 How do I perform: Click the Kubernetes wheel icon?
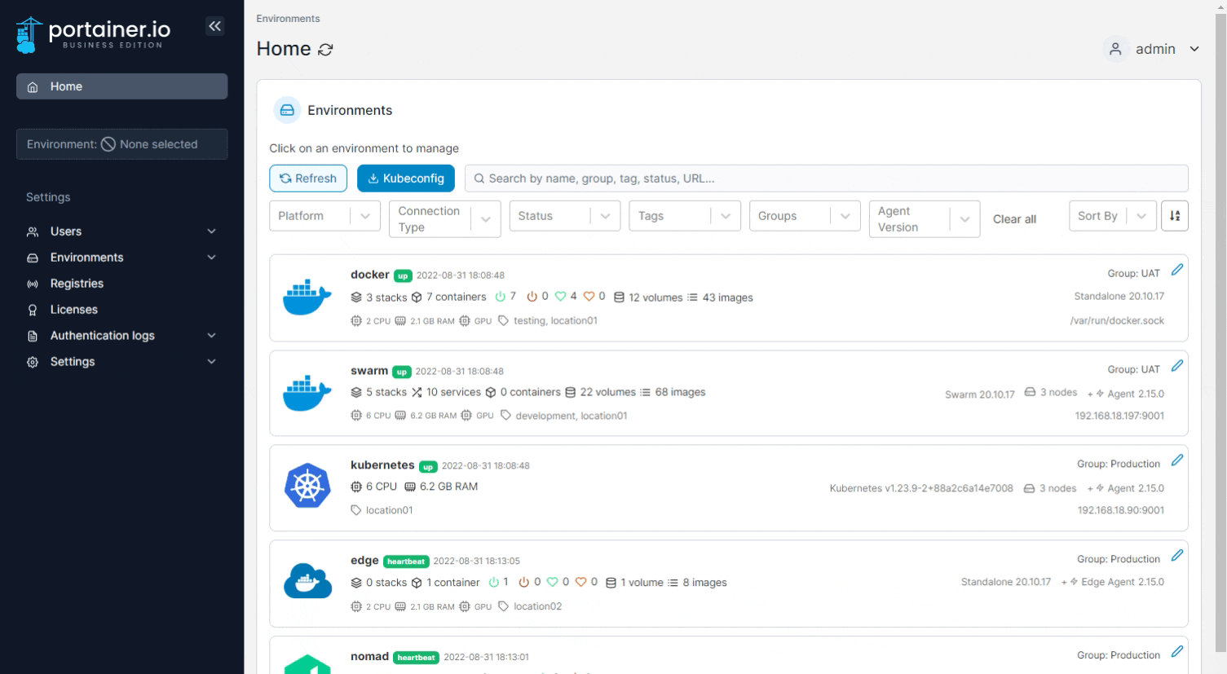coord(307,486)
